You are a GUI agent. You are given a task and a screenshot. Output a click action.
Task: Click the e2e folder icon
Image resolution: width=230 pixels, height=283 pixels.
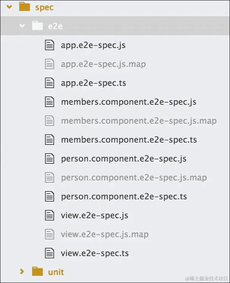[37, 26]
